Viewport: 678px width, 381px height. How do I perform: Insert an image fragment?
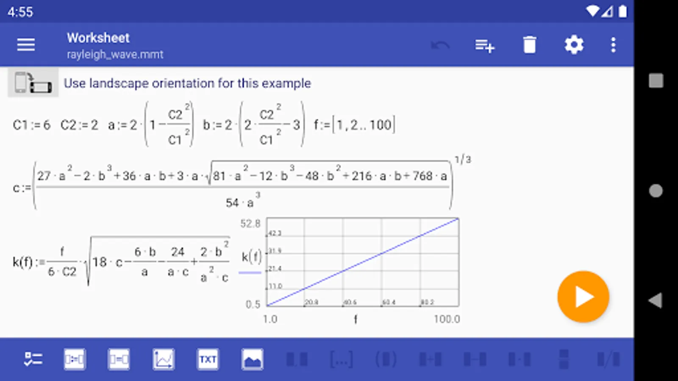pos(252,359)
